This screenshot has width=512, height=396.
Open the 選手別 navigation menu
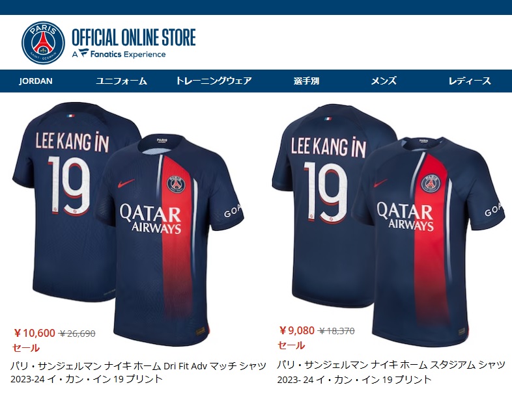pos(306,81)
